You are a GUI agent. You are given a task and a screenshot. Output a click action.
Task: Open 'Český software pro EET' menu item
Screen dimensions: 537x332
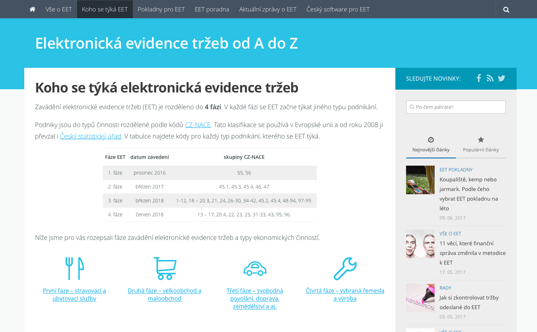(338, 9)
